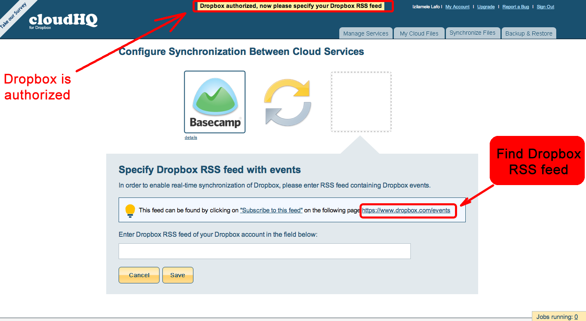Image resolution: width=586 pixels, height=321 pixels.
Task: Click the Dropbox authorized notification banner
Action: 291,6
